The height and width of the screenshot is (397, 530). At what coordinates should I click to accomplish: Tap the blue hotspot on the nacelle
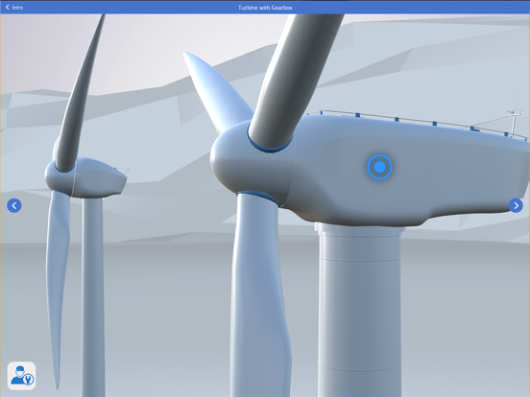coord(379,167)
